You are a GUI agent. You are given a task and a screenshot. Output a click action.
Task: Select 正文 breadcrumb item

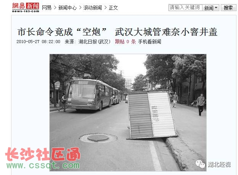[113, 8]
